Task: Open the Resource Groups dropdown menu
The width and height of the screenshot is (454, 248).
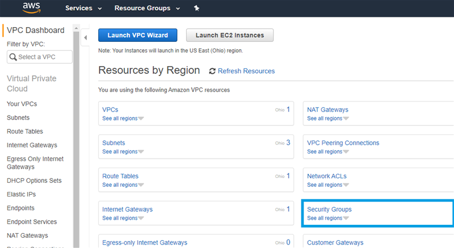Action: pos(146,8)
